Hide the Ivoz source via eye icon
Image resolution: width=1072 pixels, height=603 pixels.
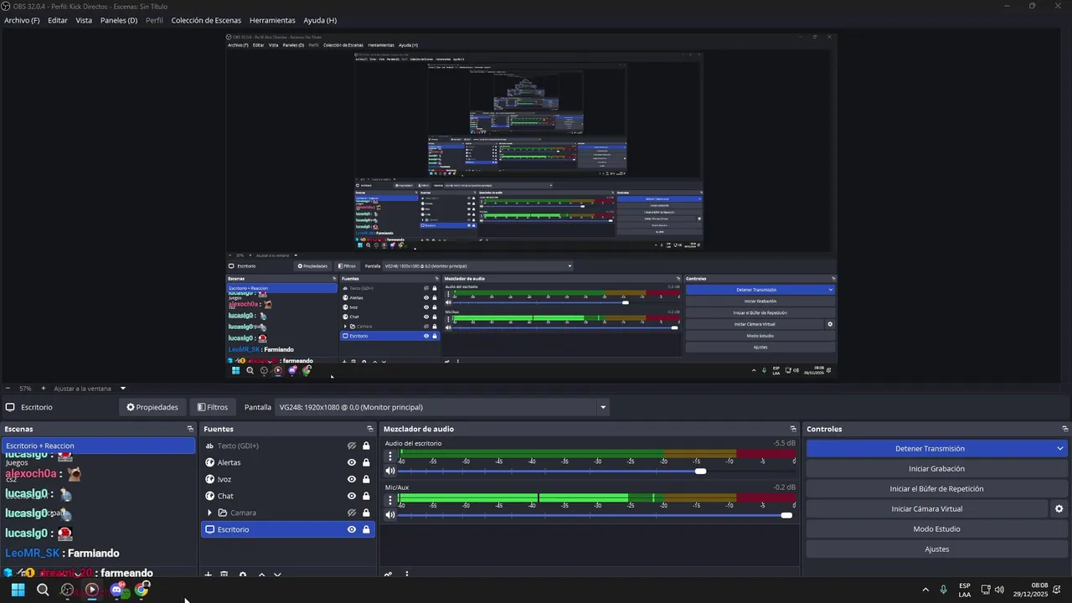click(x=352, y=479)
